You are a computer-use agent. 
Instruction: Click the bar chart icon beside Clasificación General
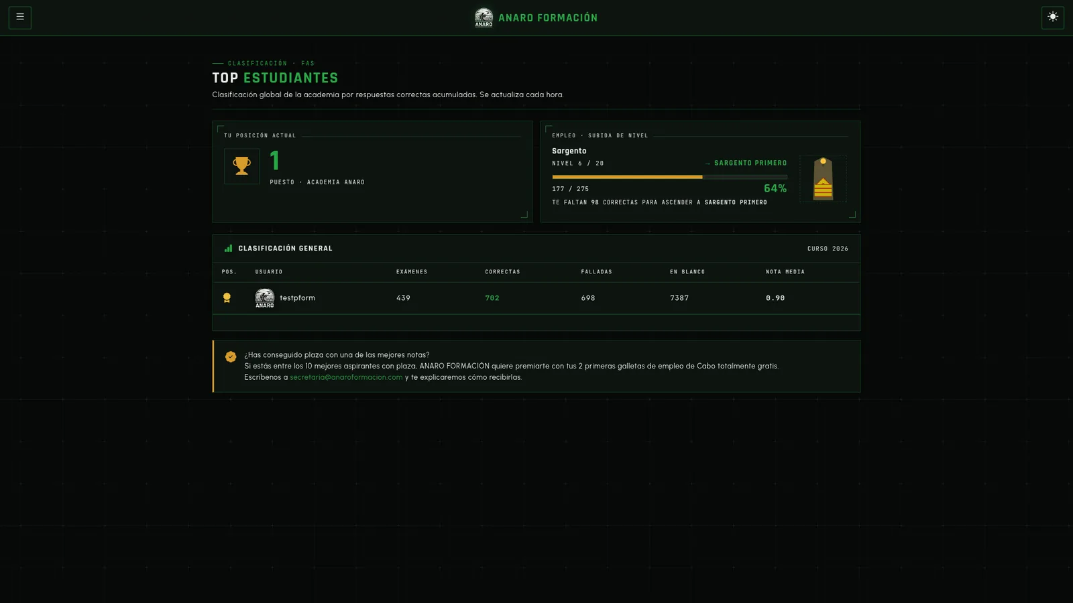(228, 249)
